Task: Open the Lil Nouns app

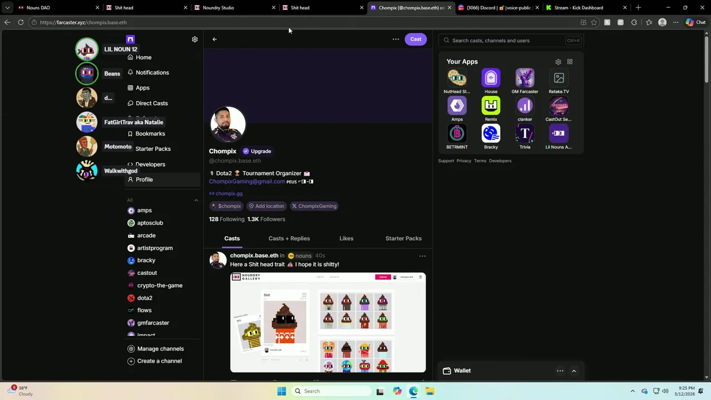Action: pos(559,133)
